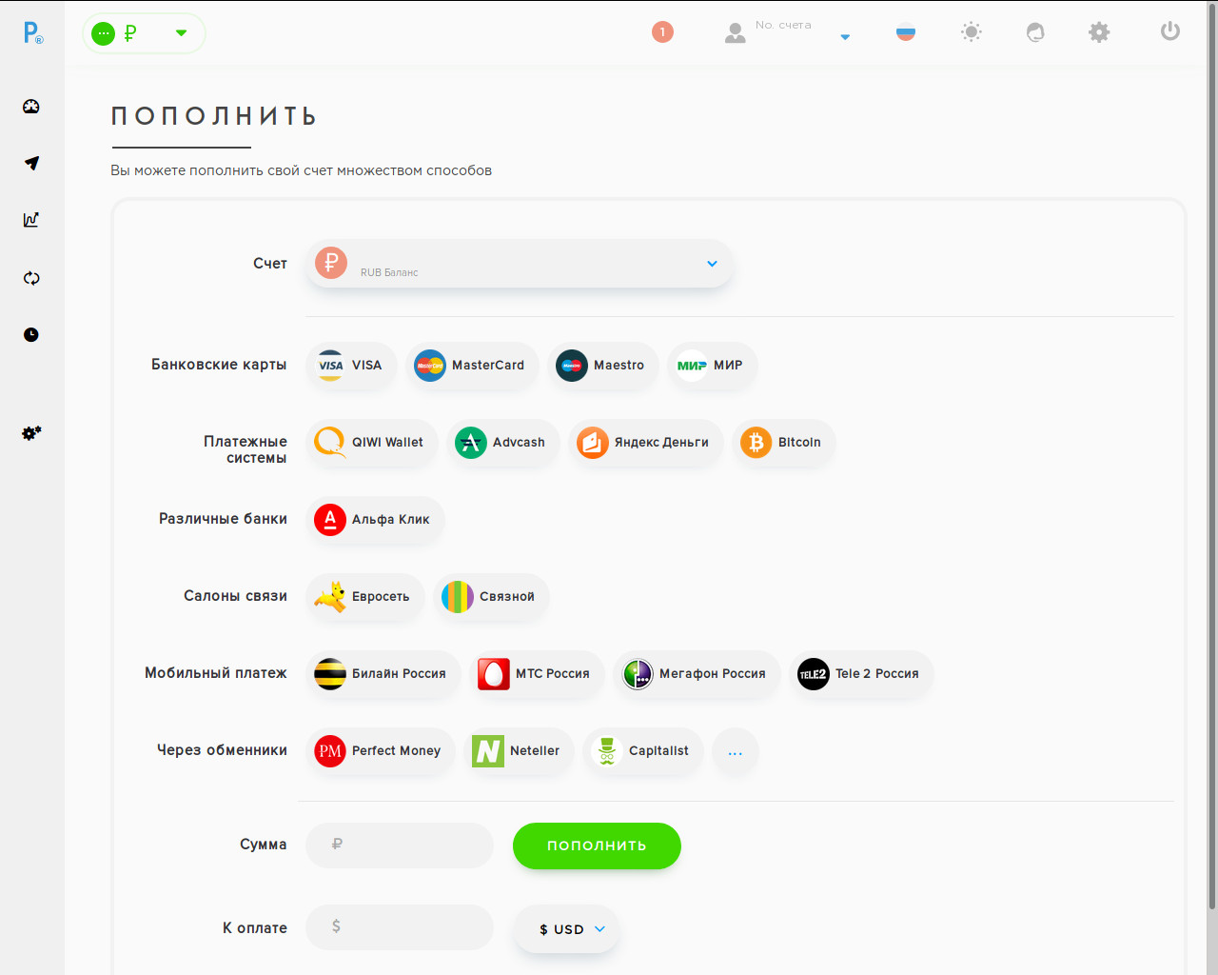The image size is (1218, 975).
Task: Select the Russian flag language icon
Action: (x=906, y=32)
